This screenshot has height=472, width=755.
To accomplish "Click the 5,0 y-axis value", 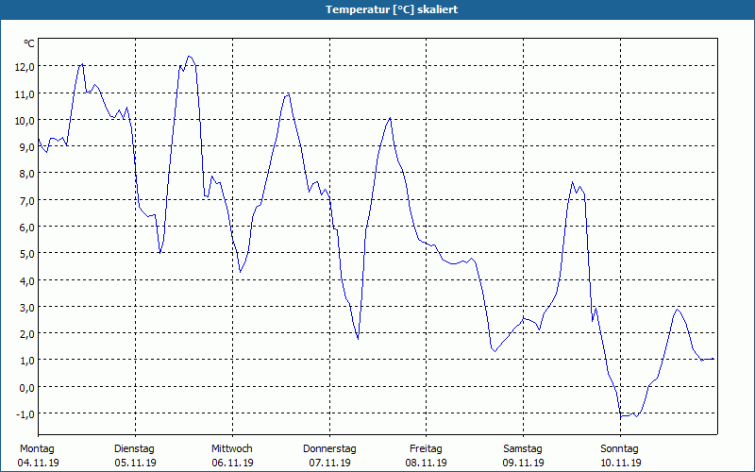I will [x=27, y=254].
